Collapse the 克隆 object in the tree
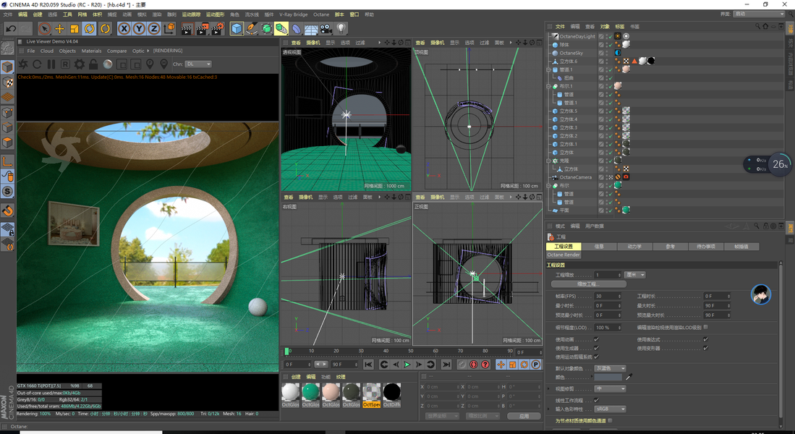This screenshot has height=434, width=795. click(548, 161)
